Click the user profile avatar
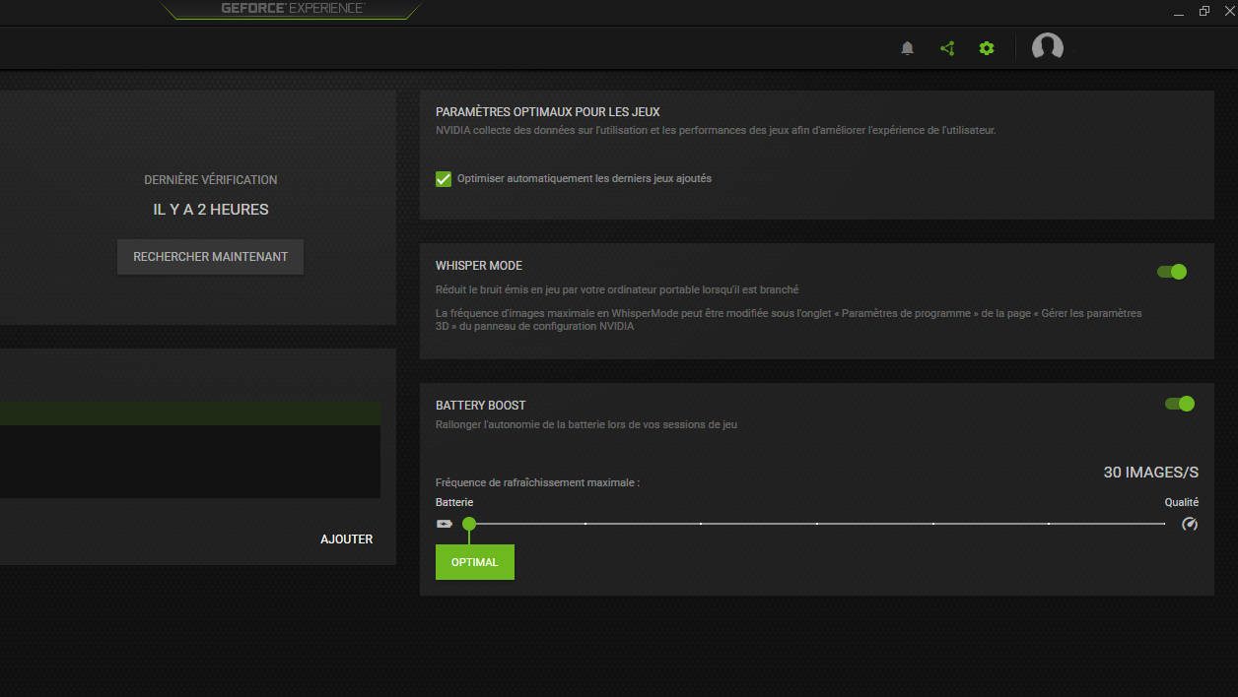Screen dimensions: 1238x697 (x=1047, y=47)
